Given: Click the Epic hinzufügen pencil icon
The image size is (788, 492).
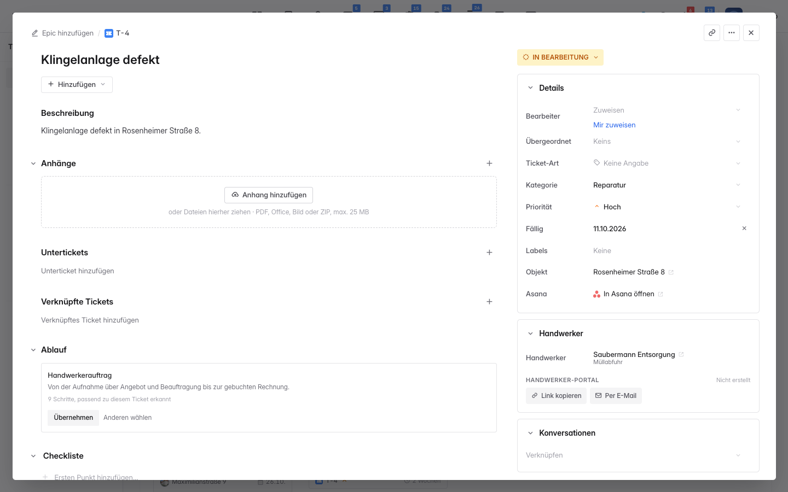Looking at the screenshot, I should pos(35,33).
